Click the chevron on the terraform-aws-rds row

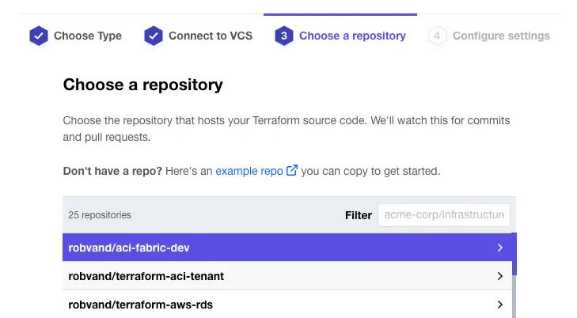point(499,305)
